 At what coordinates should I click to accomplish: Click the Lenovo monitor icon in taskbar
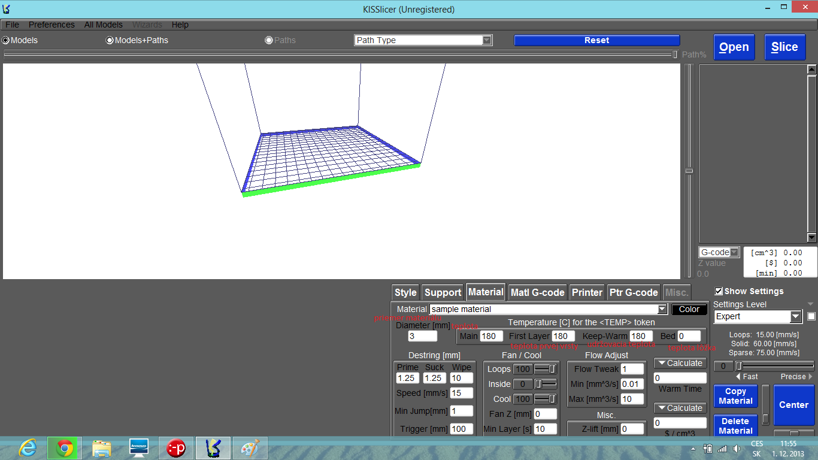pyautogui.click(x=139, y=448)
